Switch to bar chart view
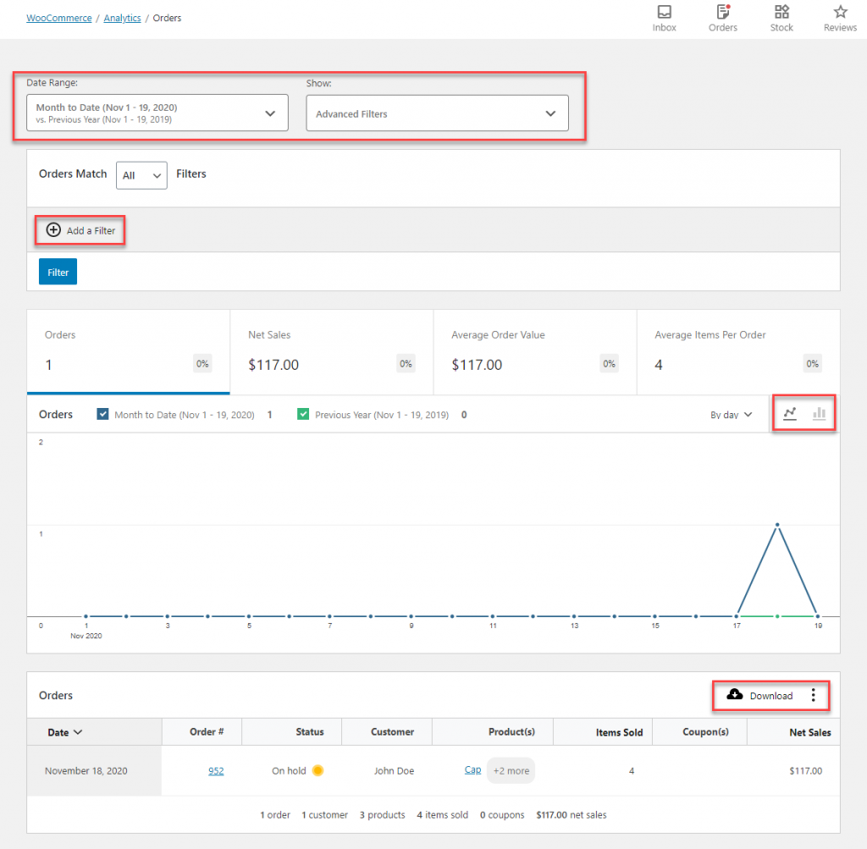The image size is (867, 849). pyautogui.click(x=819, y=414)
